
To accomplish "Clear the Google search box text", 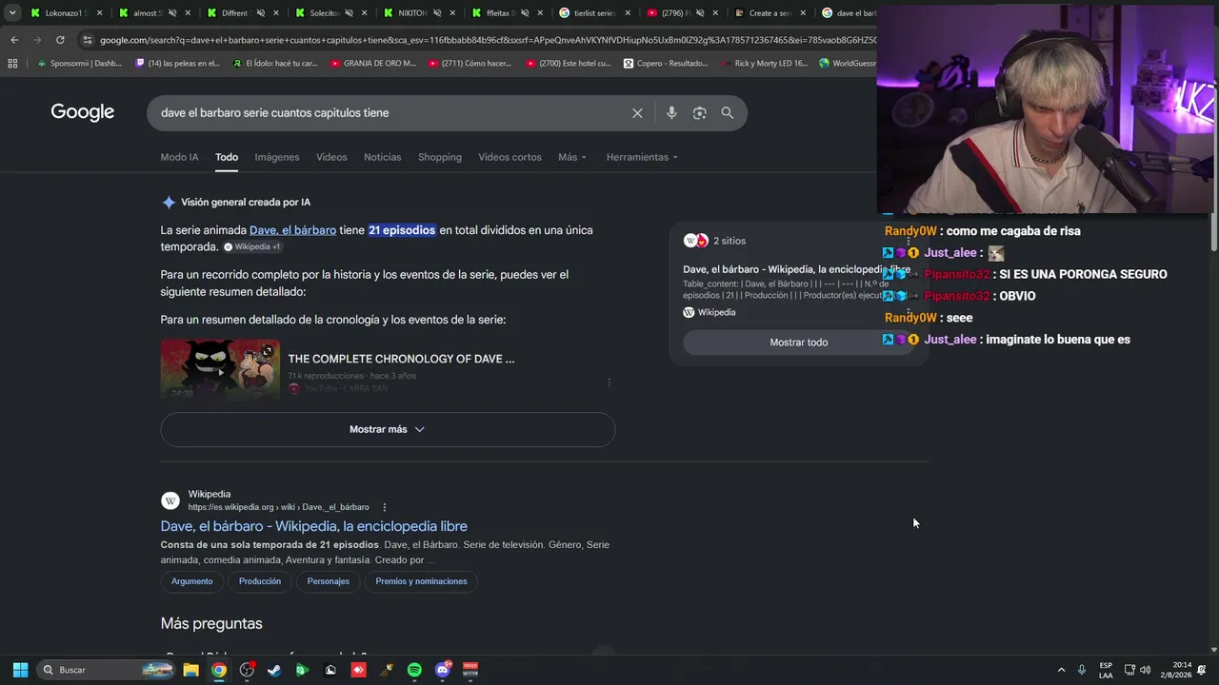I will [637, 113].
